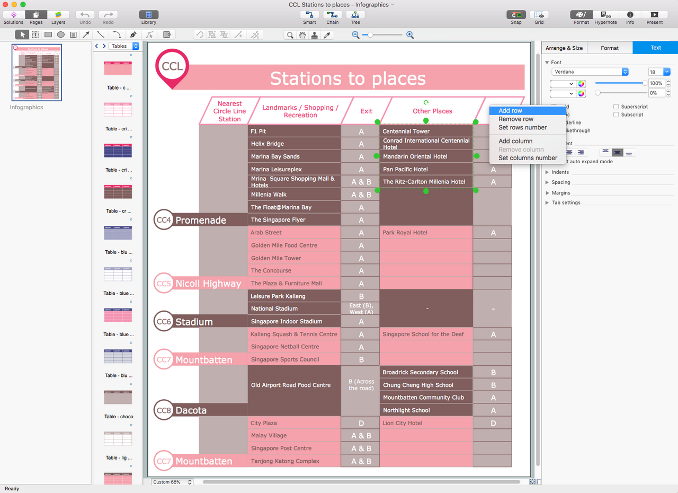678x493 pixels.
Task: Open the Verdana font dropdown
Action: coord(590,72)
